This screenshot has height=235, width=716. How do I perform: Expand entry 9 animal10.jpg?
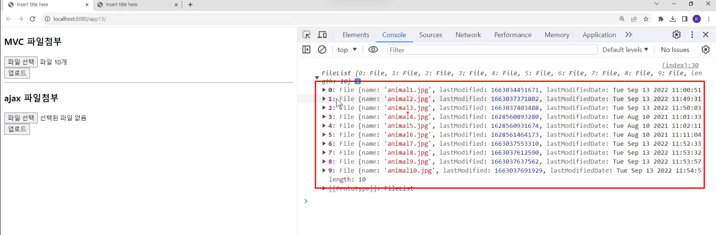[x=324, y=170]
